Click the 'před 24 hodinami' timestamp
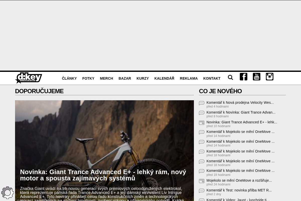Viewport: 301px width, 201px height. click(218, 184)
